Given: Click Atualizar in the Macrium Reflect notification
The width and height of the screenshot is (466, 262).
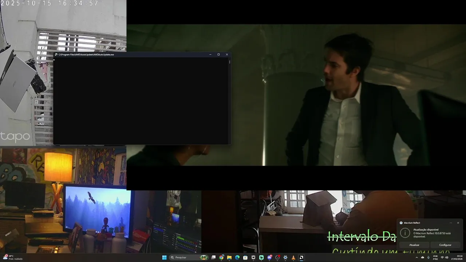Looking at the screenshot, I should 414,245.
